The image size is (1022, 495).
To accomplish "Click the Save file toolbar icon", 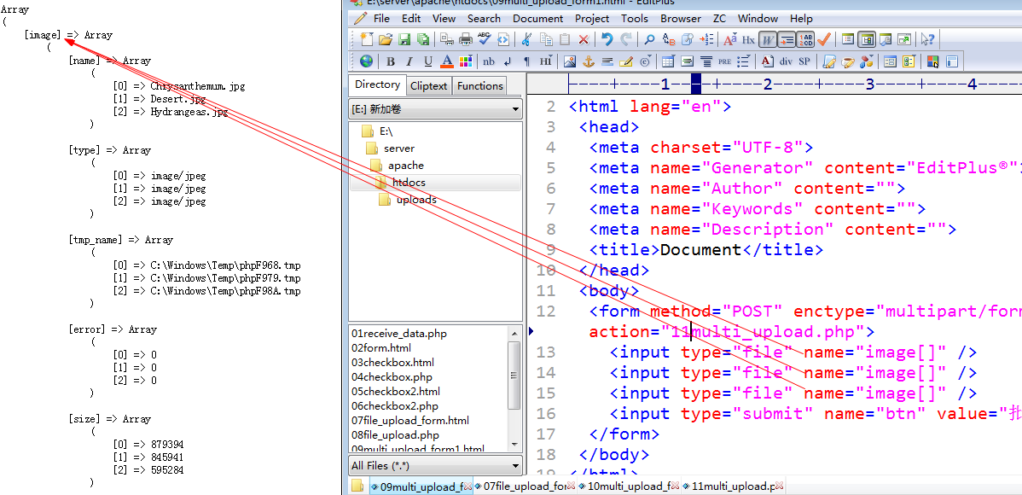I will pyautogui.click(x=404, y=40).
